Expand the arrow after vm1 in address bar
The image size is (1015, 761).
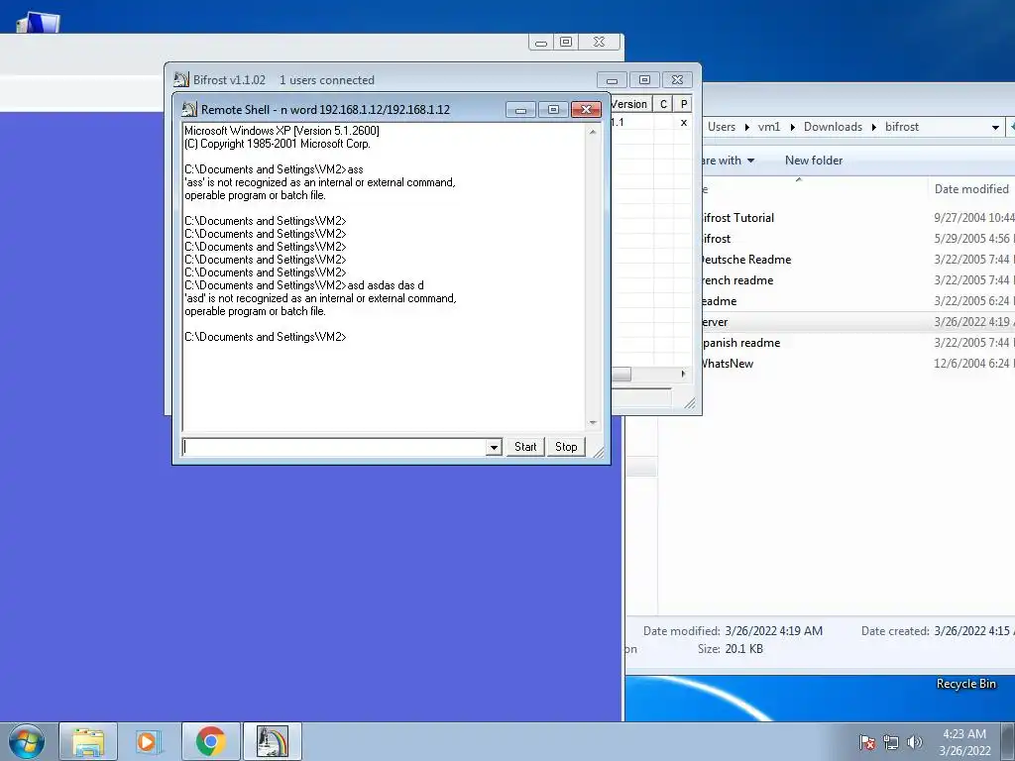click(x=792, y=127)
